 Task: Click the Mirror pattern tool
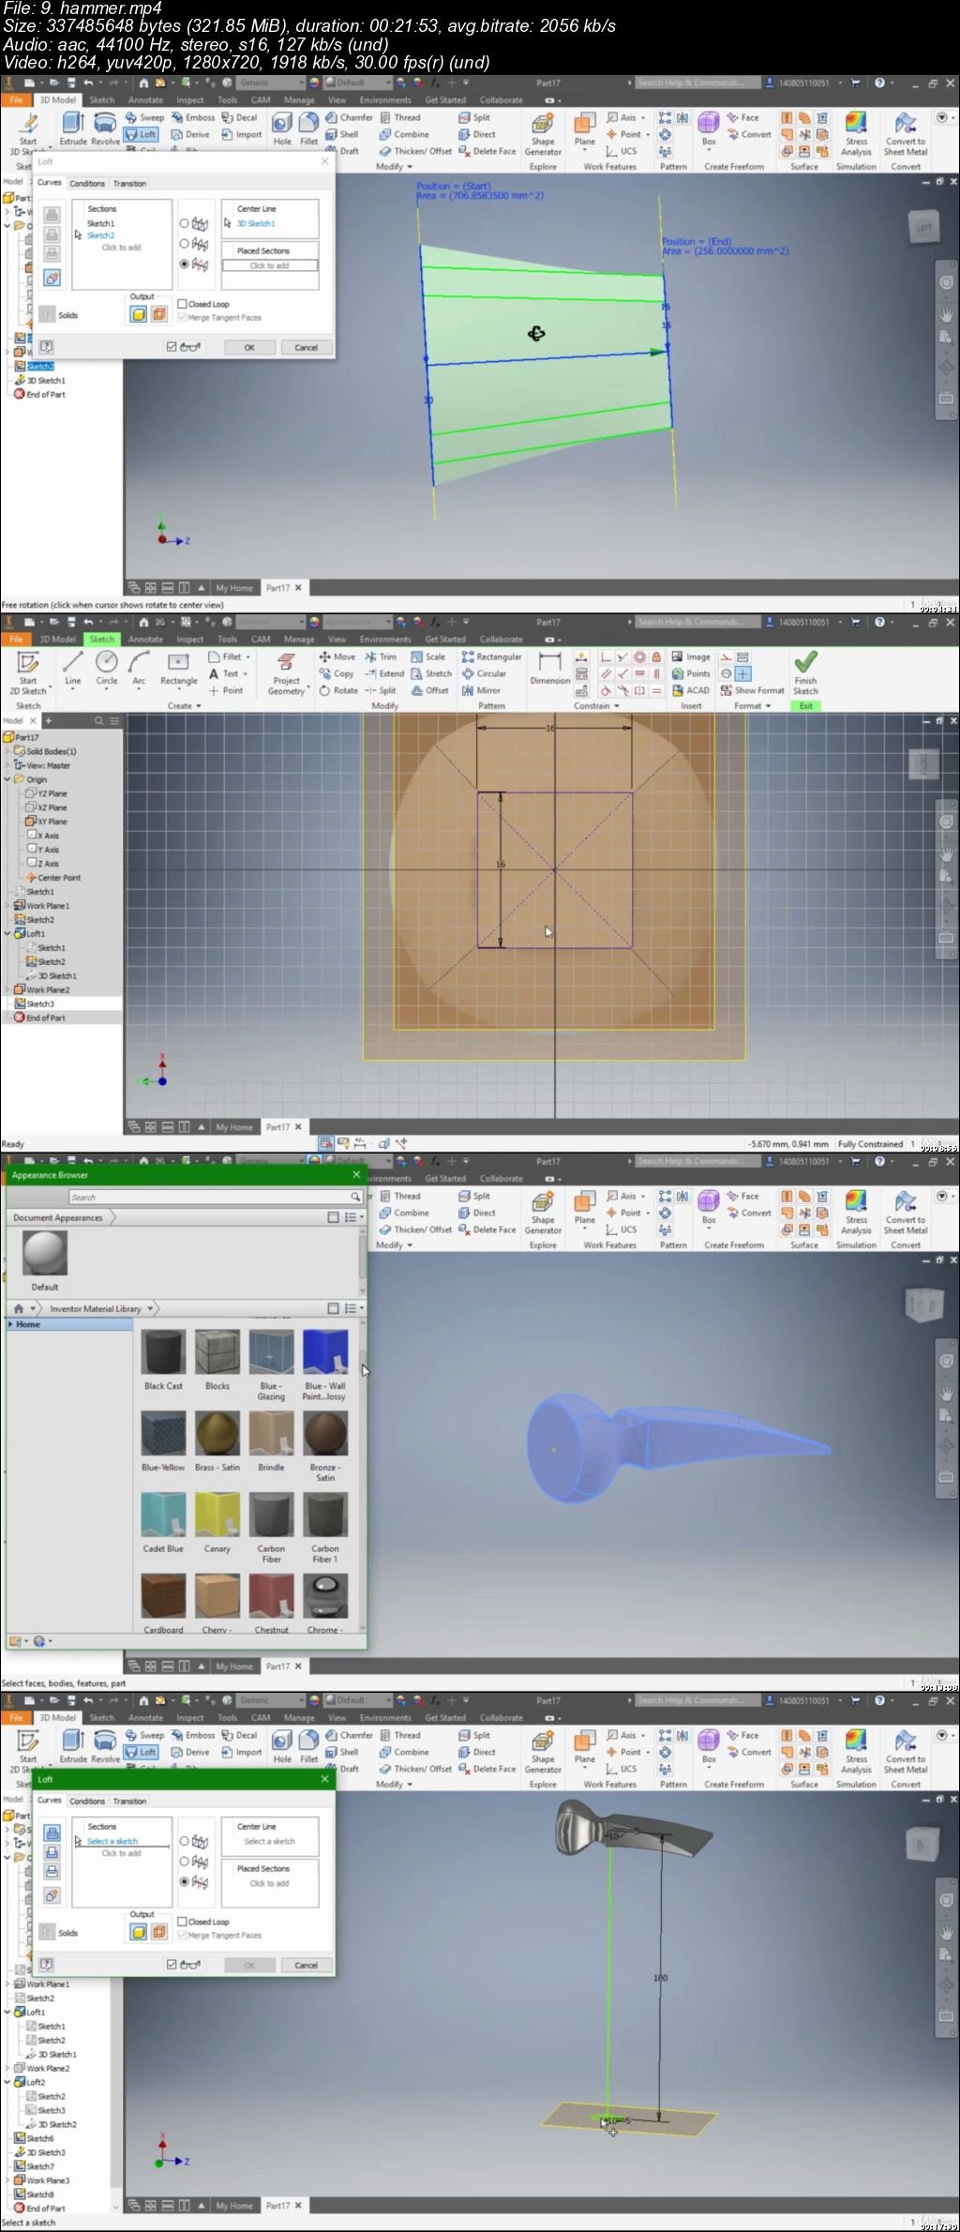tap(481, 690)
